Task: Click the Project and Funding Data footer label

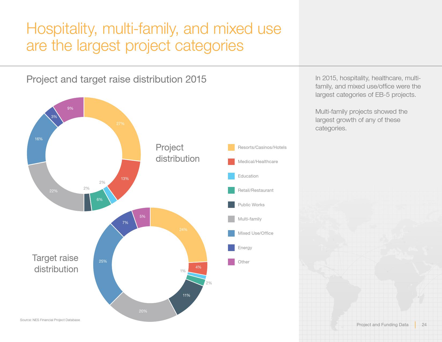Action: click(x=382, y=325)
